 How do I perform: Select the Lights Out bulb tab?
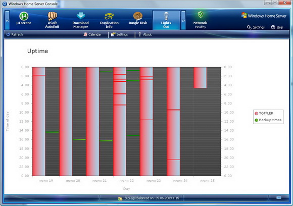[x=166, y=20]
